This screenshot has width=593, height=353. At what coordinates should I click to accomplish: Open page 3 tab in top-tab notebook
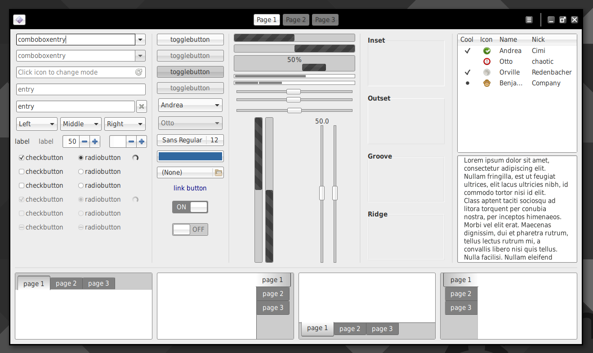coord(98,283)
